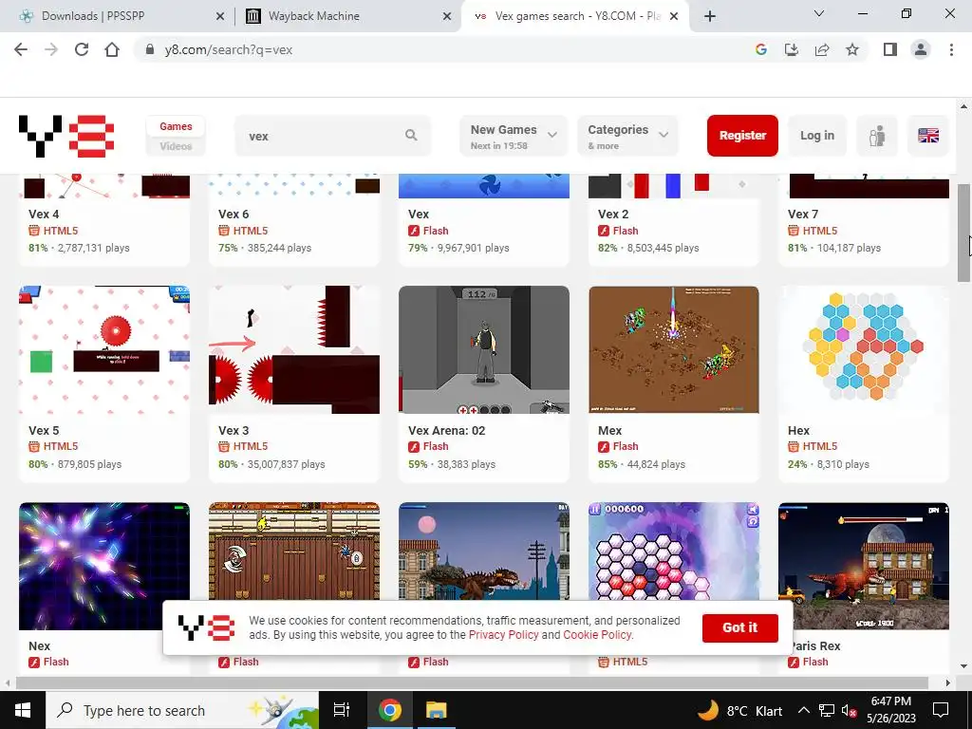Open Windows Start menu
This screenshot has width=972, height=729.
point(23,710)
